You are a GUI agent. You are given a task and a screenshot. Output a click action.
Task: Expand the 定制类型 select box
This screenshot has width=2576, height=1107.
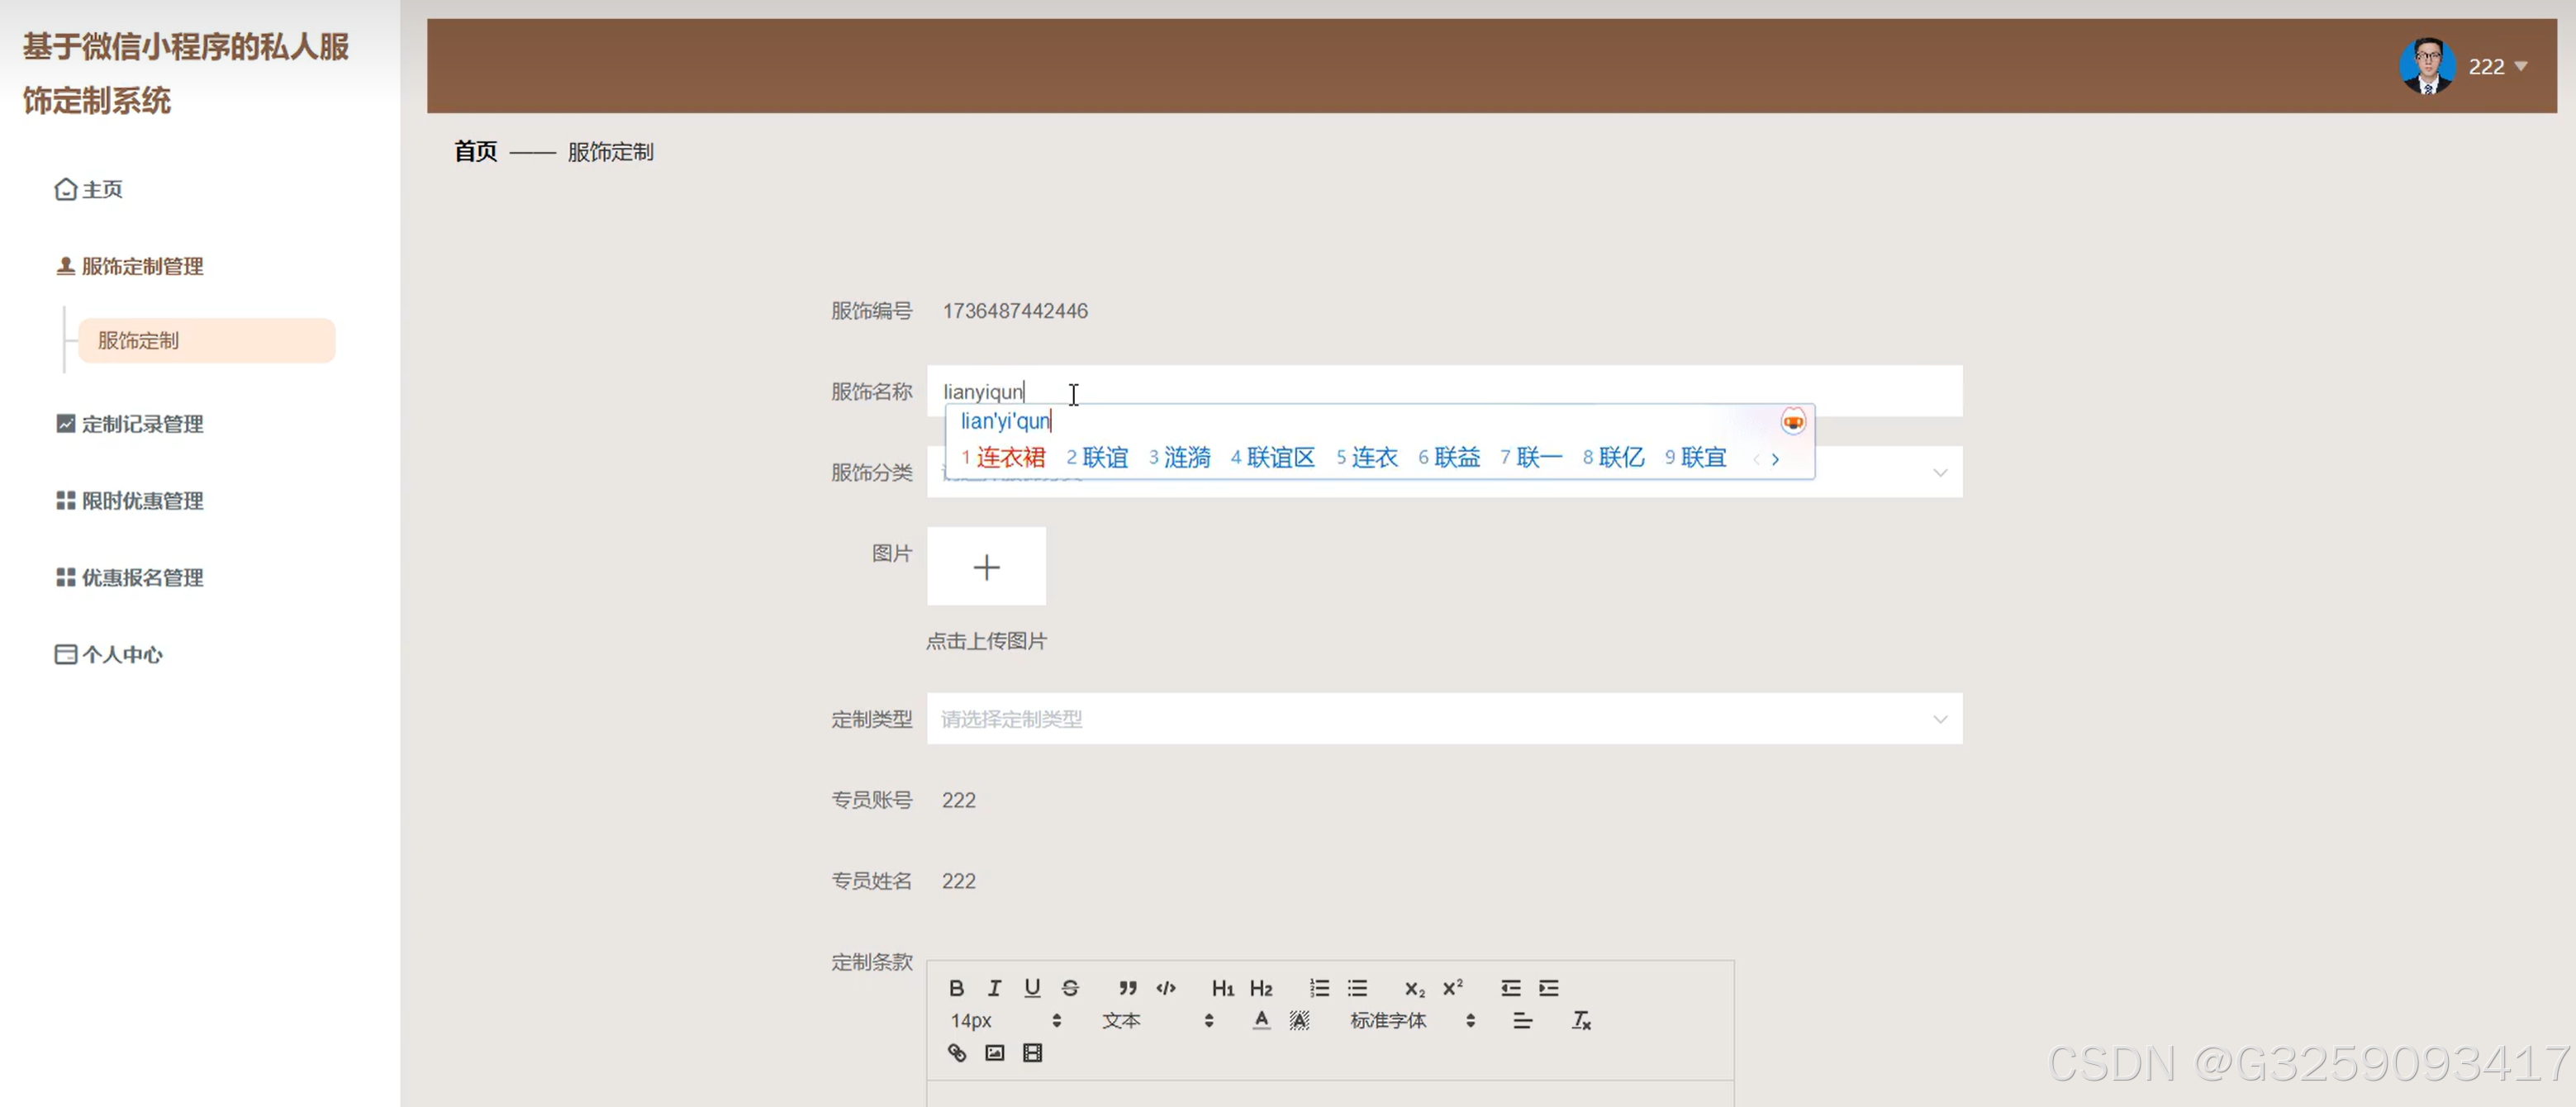click(1443, 718)
